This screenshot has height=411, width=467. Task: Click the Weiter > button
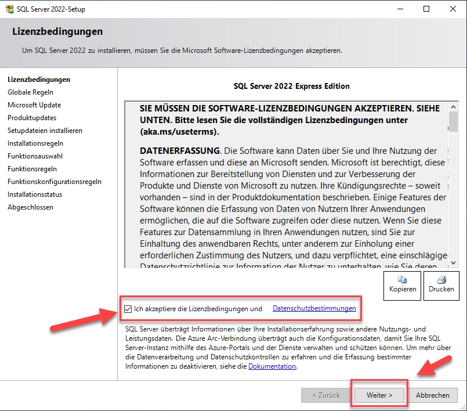tap(379, 395)
